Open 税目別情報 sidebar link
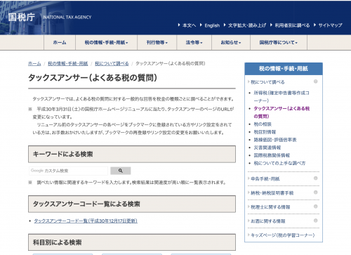This screenshot has width=351, height=255. click(x=265, y=132)
